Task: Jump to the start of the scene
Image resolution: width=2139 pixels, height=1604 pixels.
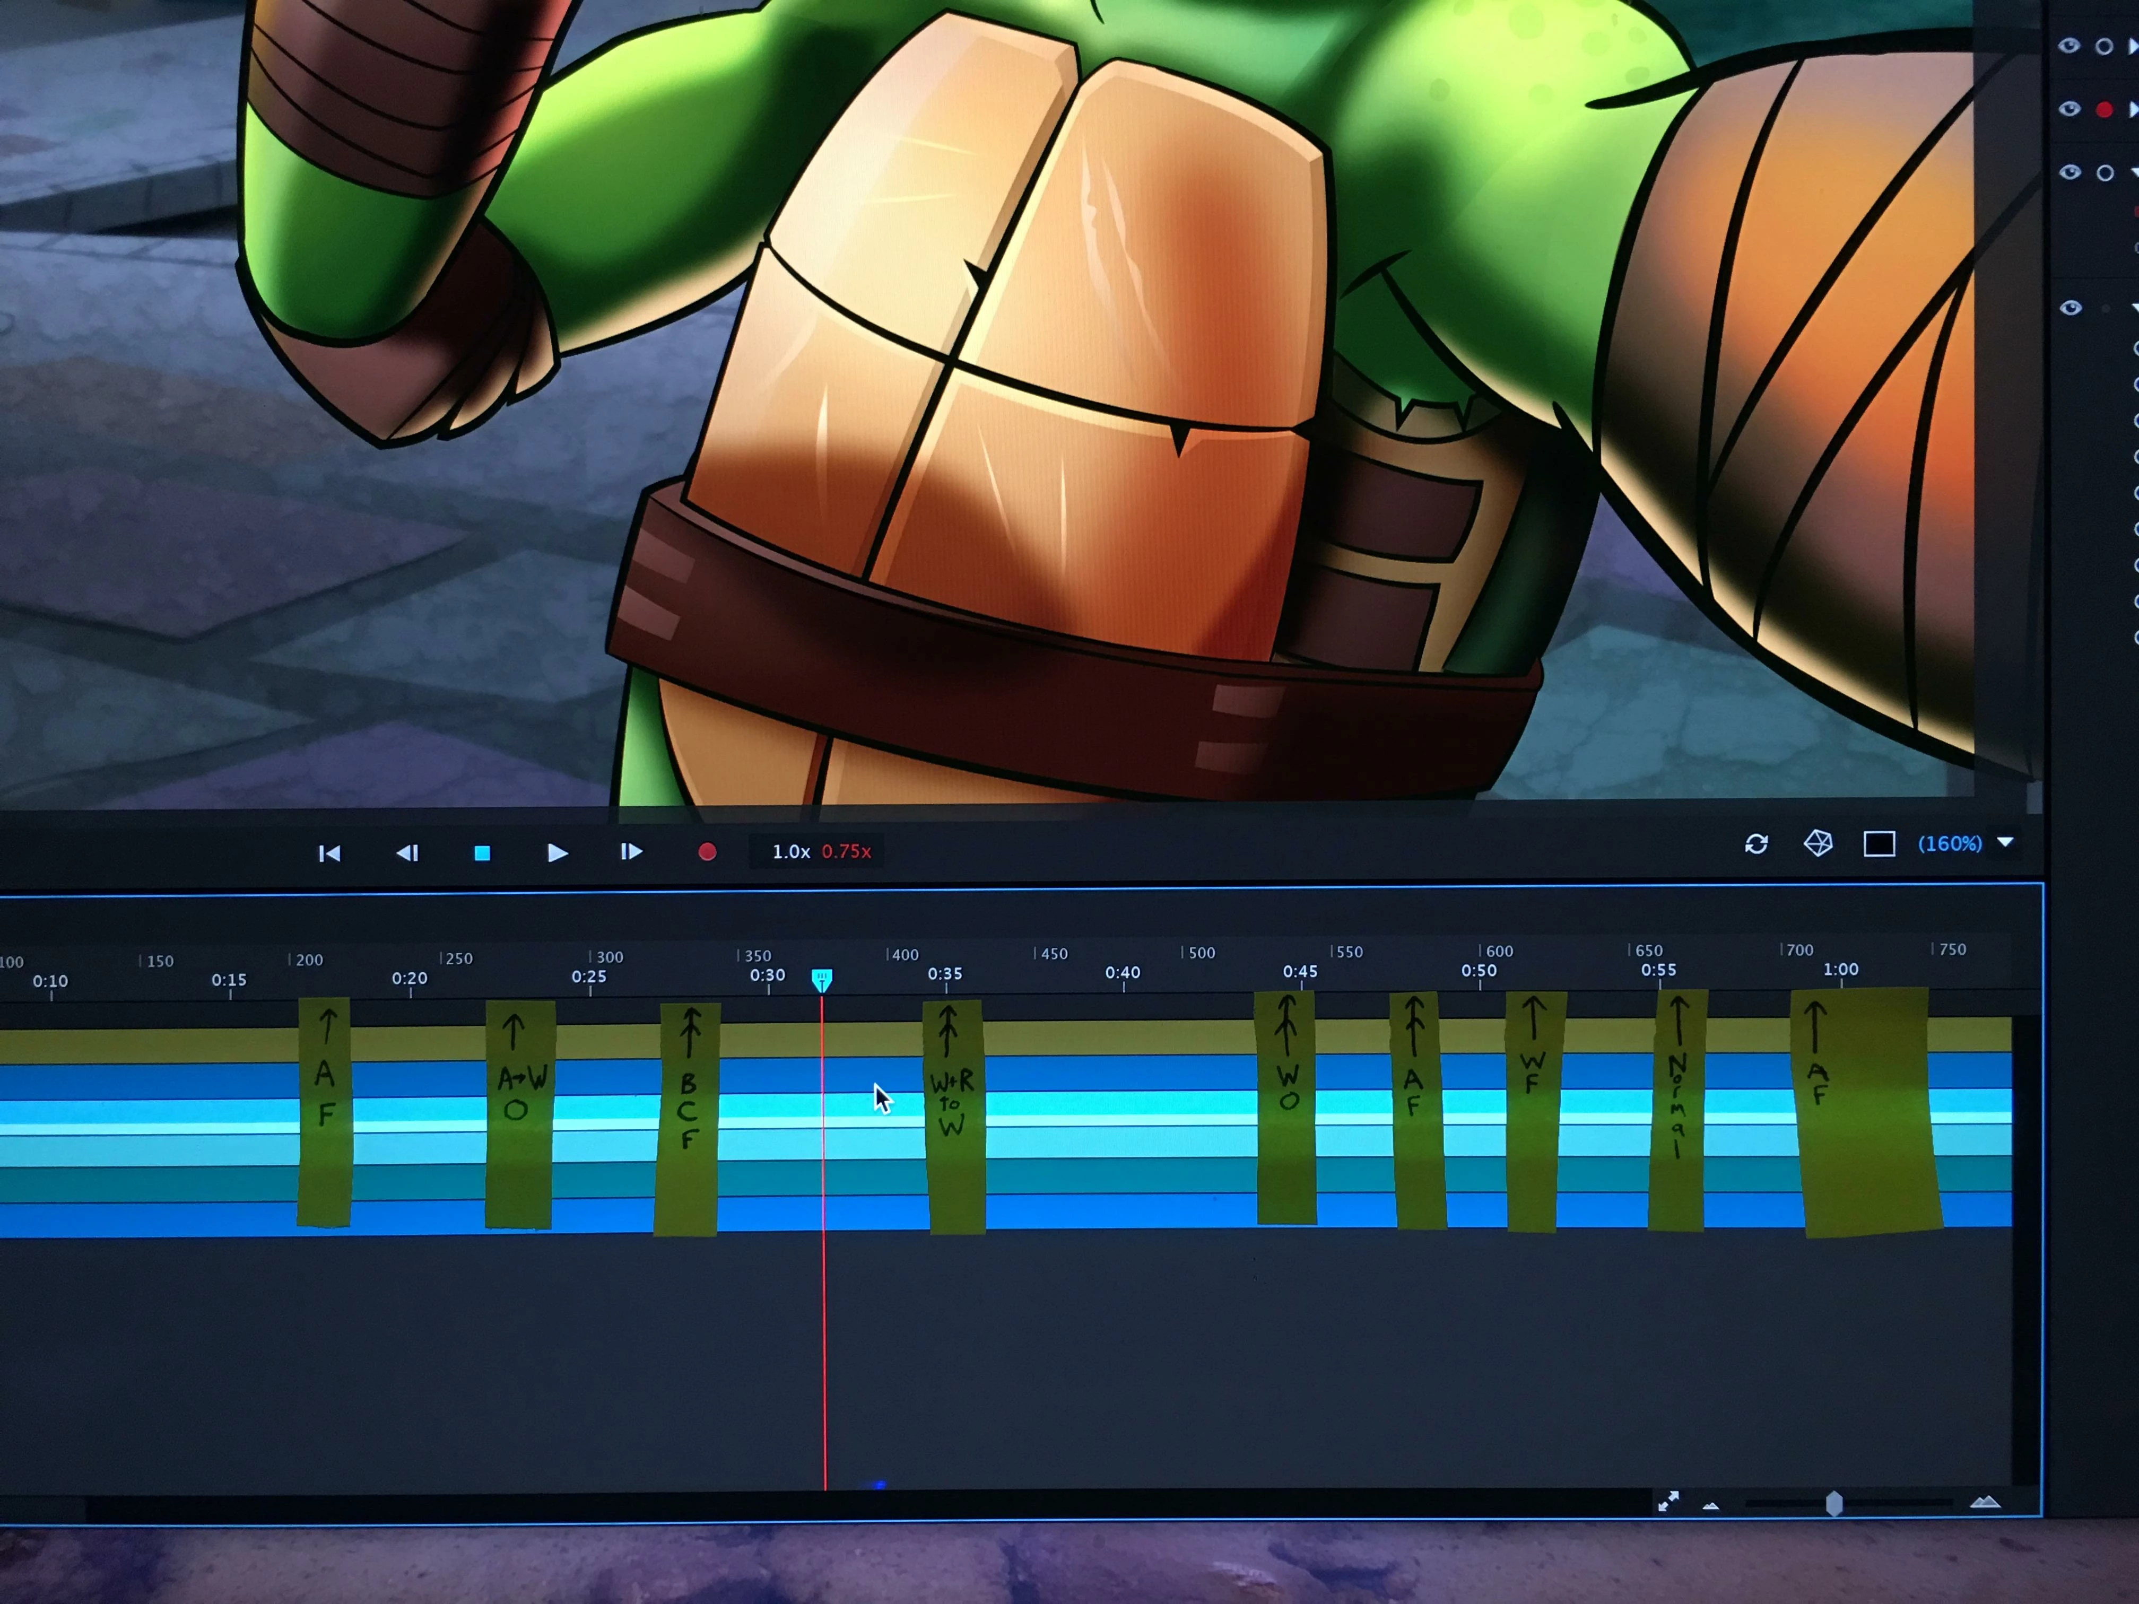Action: (x=329, y=853)
